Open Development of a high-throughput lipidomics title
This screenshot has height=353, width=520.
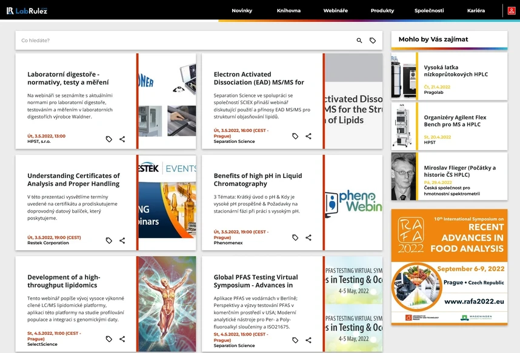[x=64, y=281]
